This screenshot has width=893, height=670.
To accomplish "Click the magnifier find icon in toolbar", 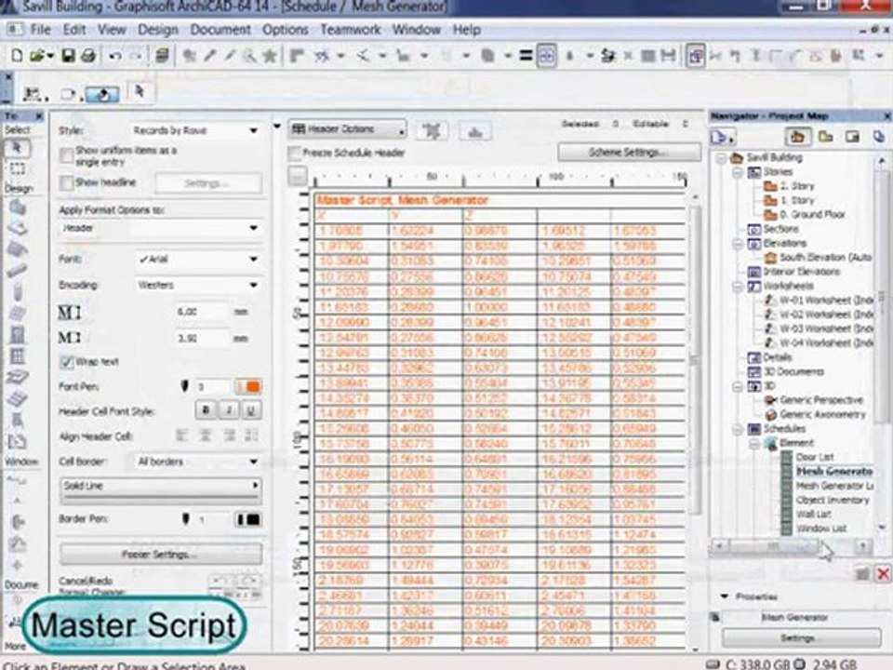I will [x=249, y=55].
